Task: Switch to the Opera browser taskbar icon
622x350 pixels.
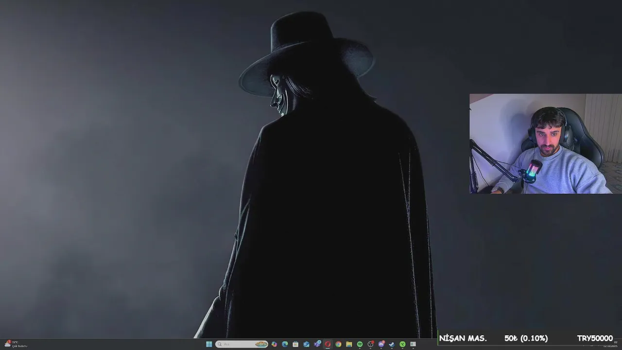Action: click(x=328, y=344)
